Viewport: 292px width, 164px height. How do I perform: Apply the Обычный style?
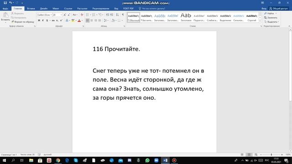(134, 17)
